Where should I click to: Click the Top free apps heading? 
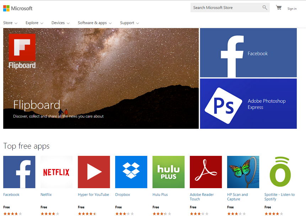point(26,146)
